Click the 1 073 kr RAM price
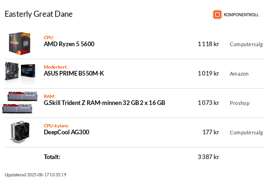Screen dimensions: 269x181 (x=208, y=103)
